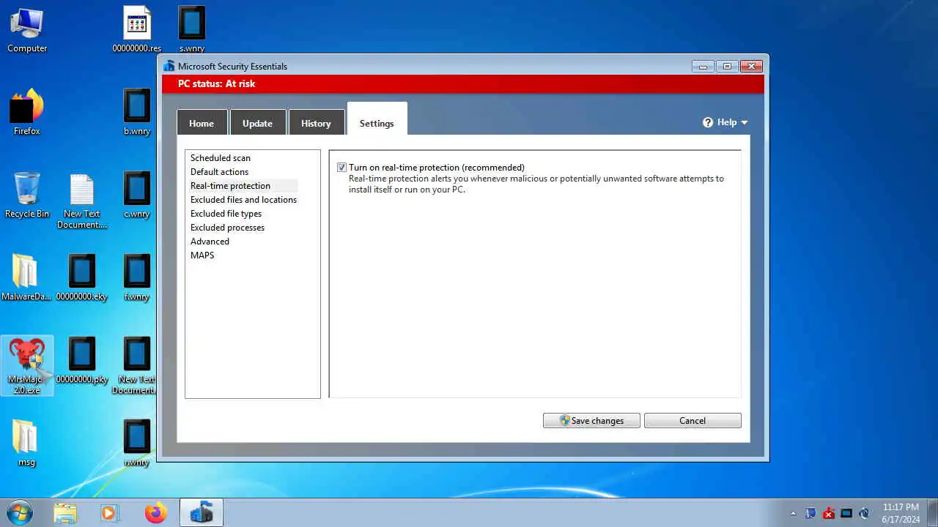
Task: Click the Security Essentials taskbar button
Action: pyautogui.click(x=201, y=513)
